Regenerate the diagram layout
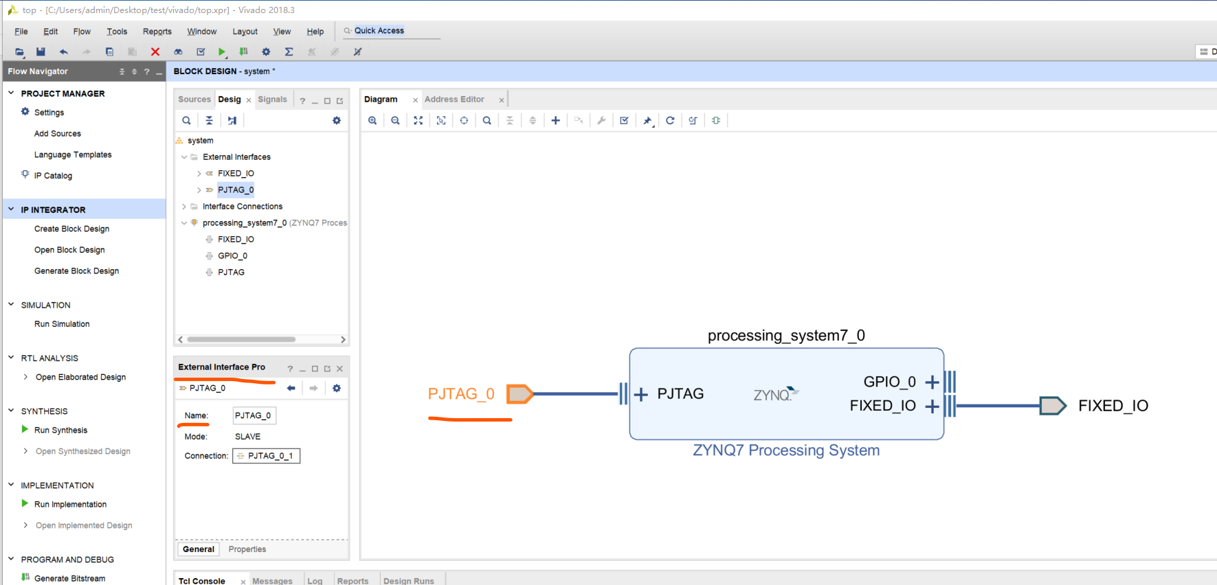 pyautogui.click(x=670, y=121)
